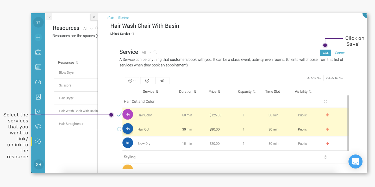375x187 pixels.
Task: Click the ST account avatar at top
Action: 38,22
